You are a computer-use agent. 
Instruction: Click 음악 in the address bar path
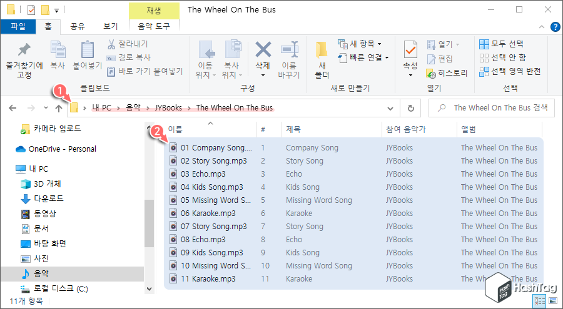tap(133, 108)
